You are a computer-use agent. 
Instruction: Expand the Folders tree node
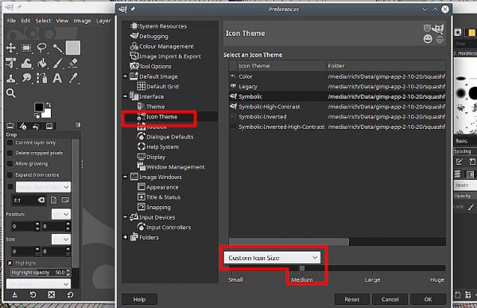coord(125,237)
